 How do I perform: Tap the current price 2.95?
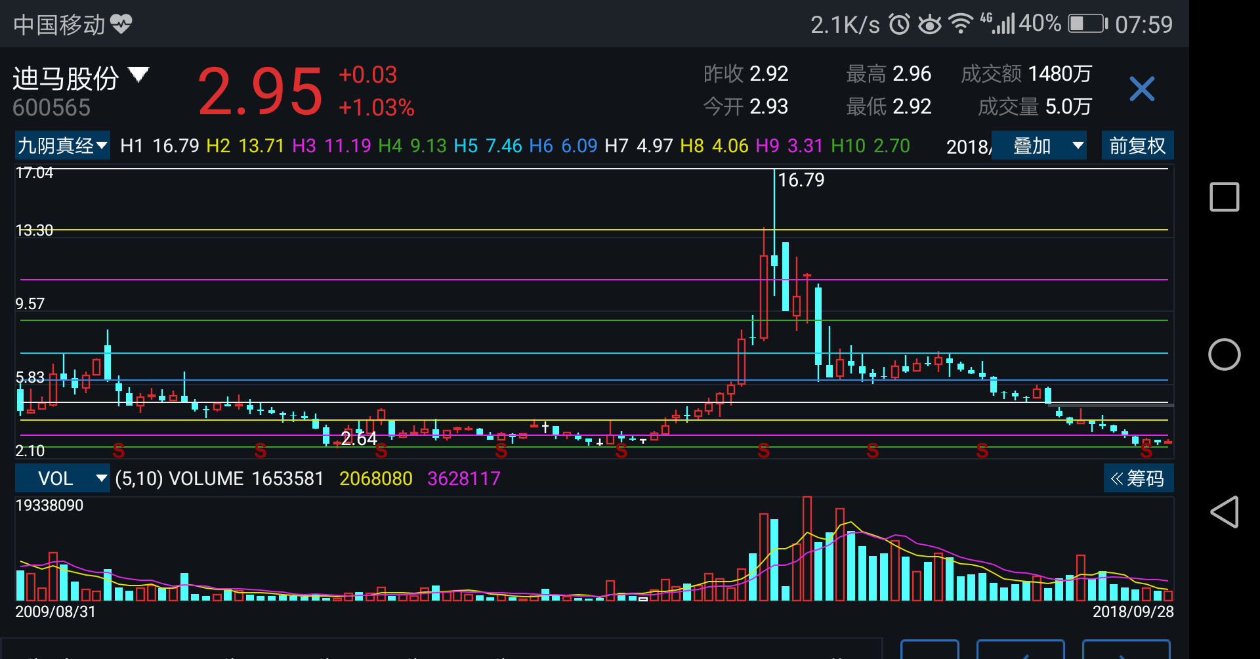(x=261, y=92)
